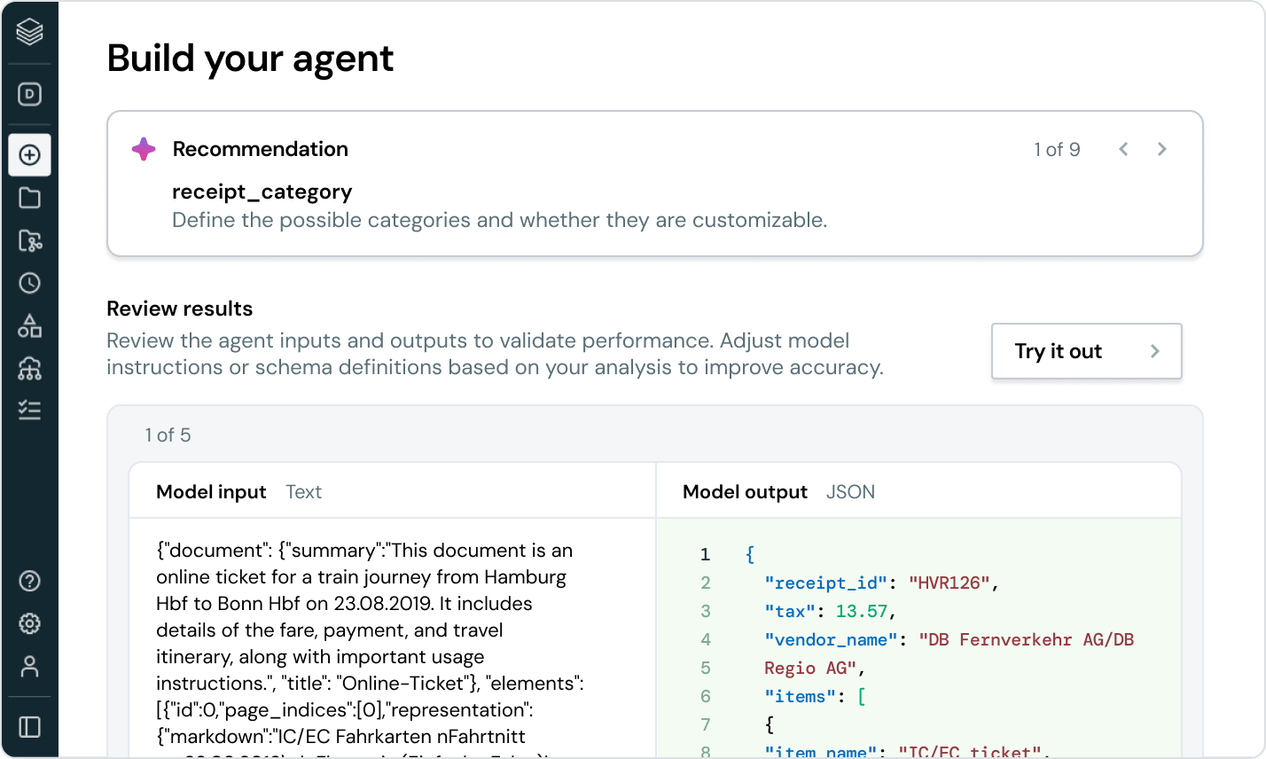The image size is (1266, 759).
Task: Click the 'Try it out' button
Action: pyautogui.click(x=1086, y=351)
